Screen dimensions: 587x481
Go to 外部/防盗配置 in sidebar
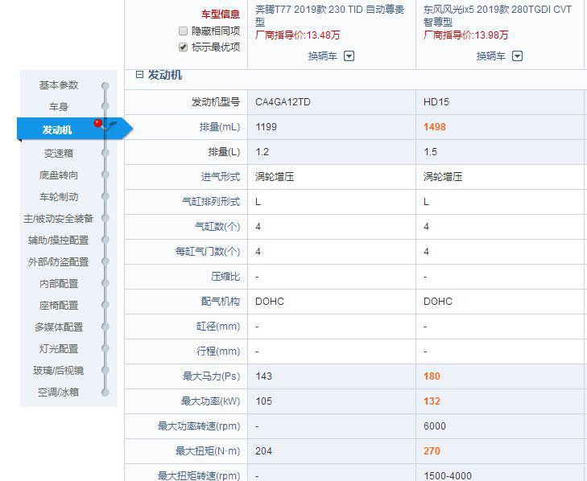pyautogui.click(x=59, y=261)
